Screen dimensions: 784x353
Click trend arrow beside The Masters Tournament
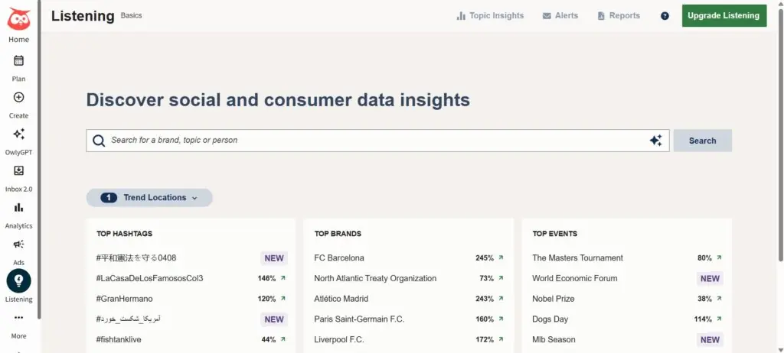pos(719,258)
